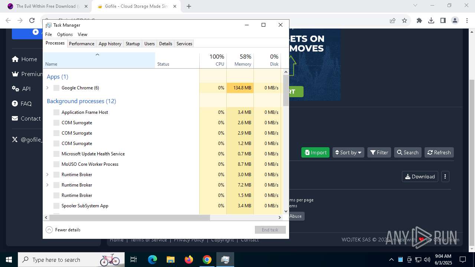Click the Spooler SubSystem App icon
The width and height of the screenshot is (475, 267).
[56, 206]
